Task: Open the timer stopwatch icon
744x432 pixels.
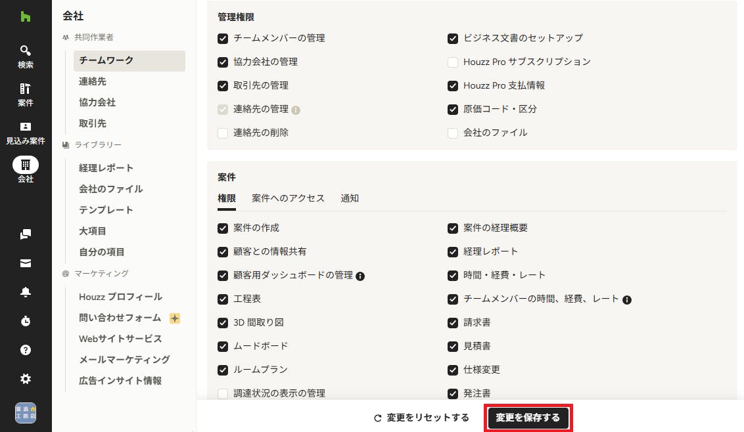Action: click(26, 321)
